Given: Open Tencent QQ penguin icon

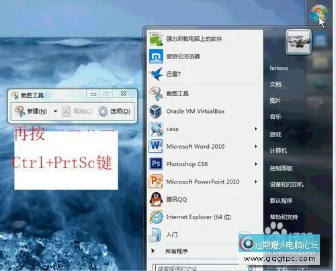Looking at the screenshot, I should pyautogui.click(x=156, y=199).
